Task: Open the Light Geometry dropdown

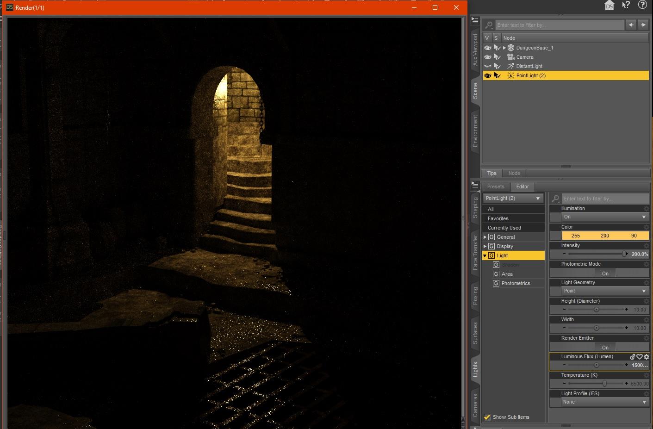Action: (x=605, y=291)
